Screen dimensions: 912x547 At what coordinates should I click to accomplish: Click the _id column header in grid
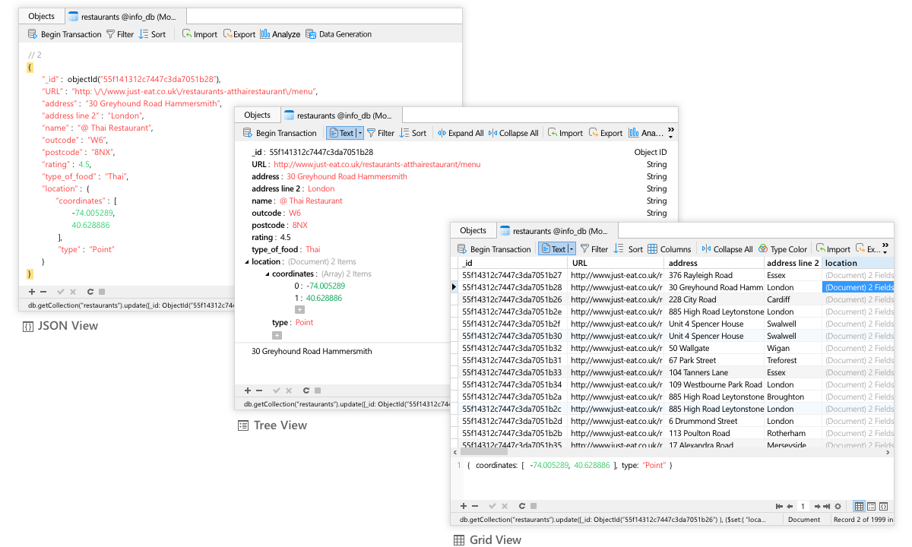tap(513, 263)
